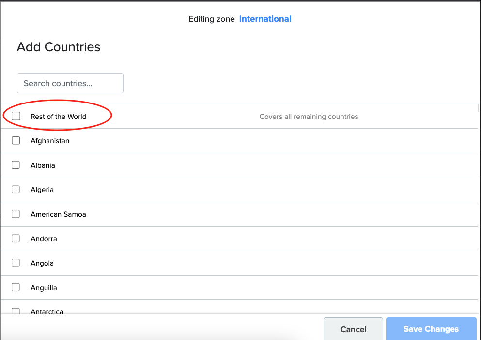Check the Anguilla checkbox
The height and width of the screenshot is (340, 481).
[16, 287]
